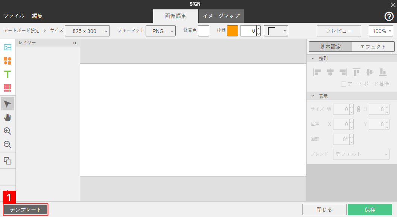Enable アートボード基準 checkbox

coord(344,84)
